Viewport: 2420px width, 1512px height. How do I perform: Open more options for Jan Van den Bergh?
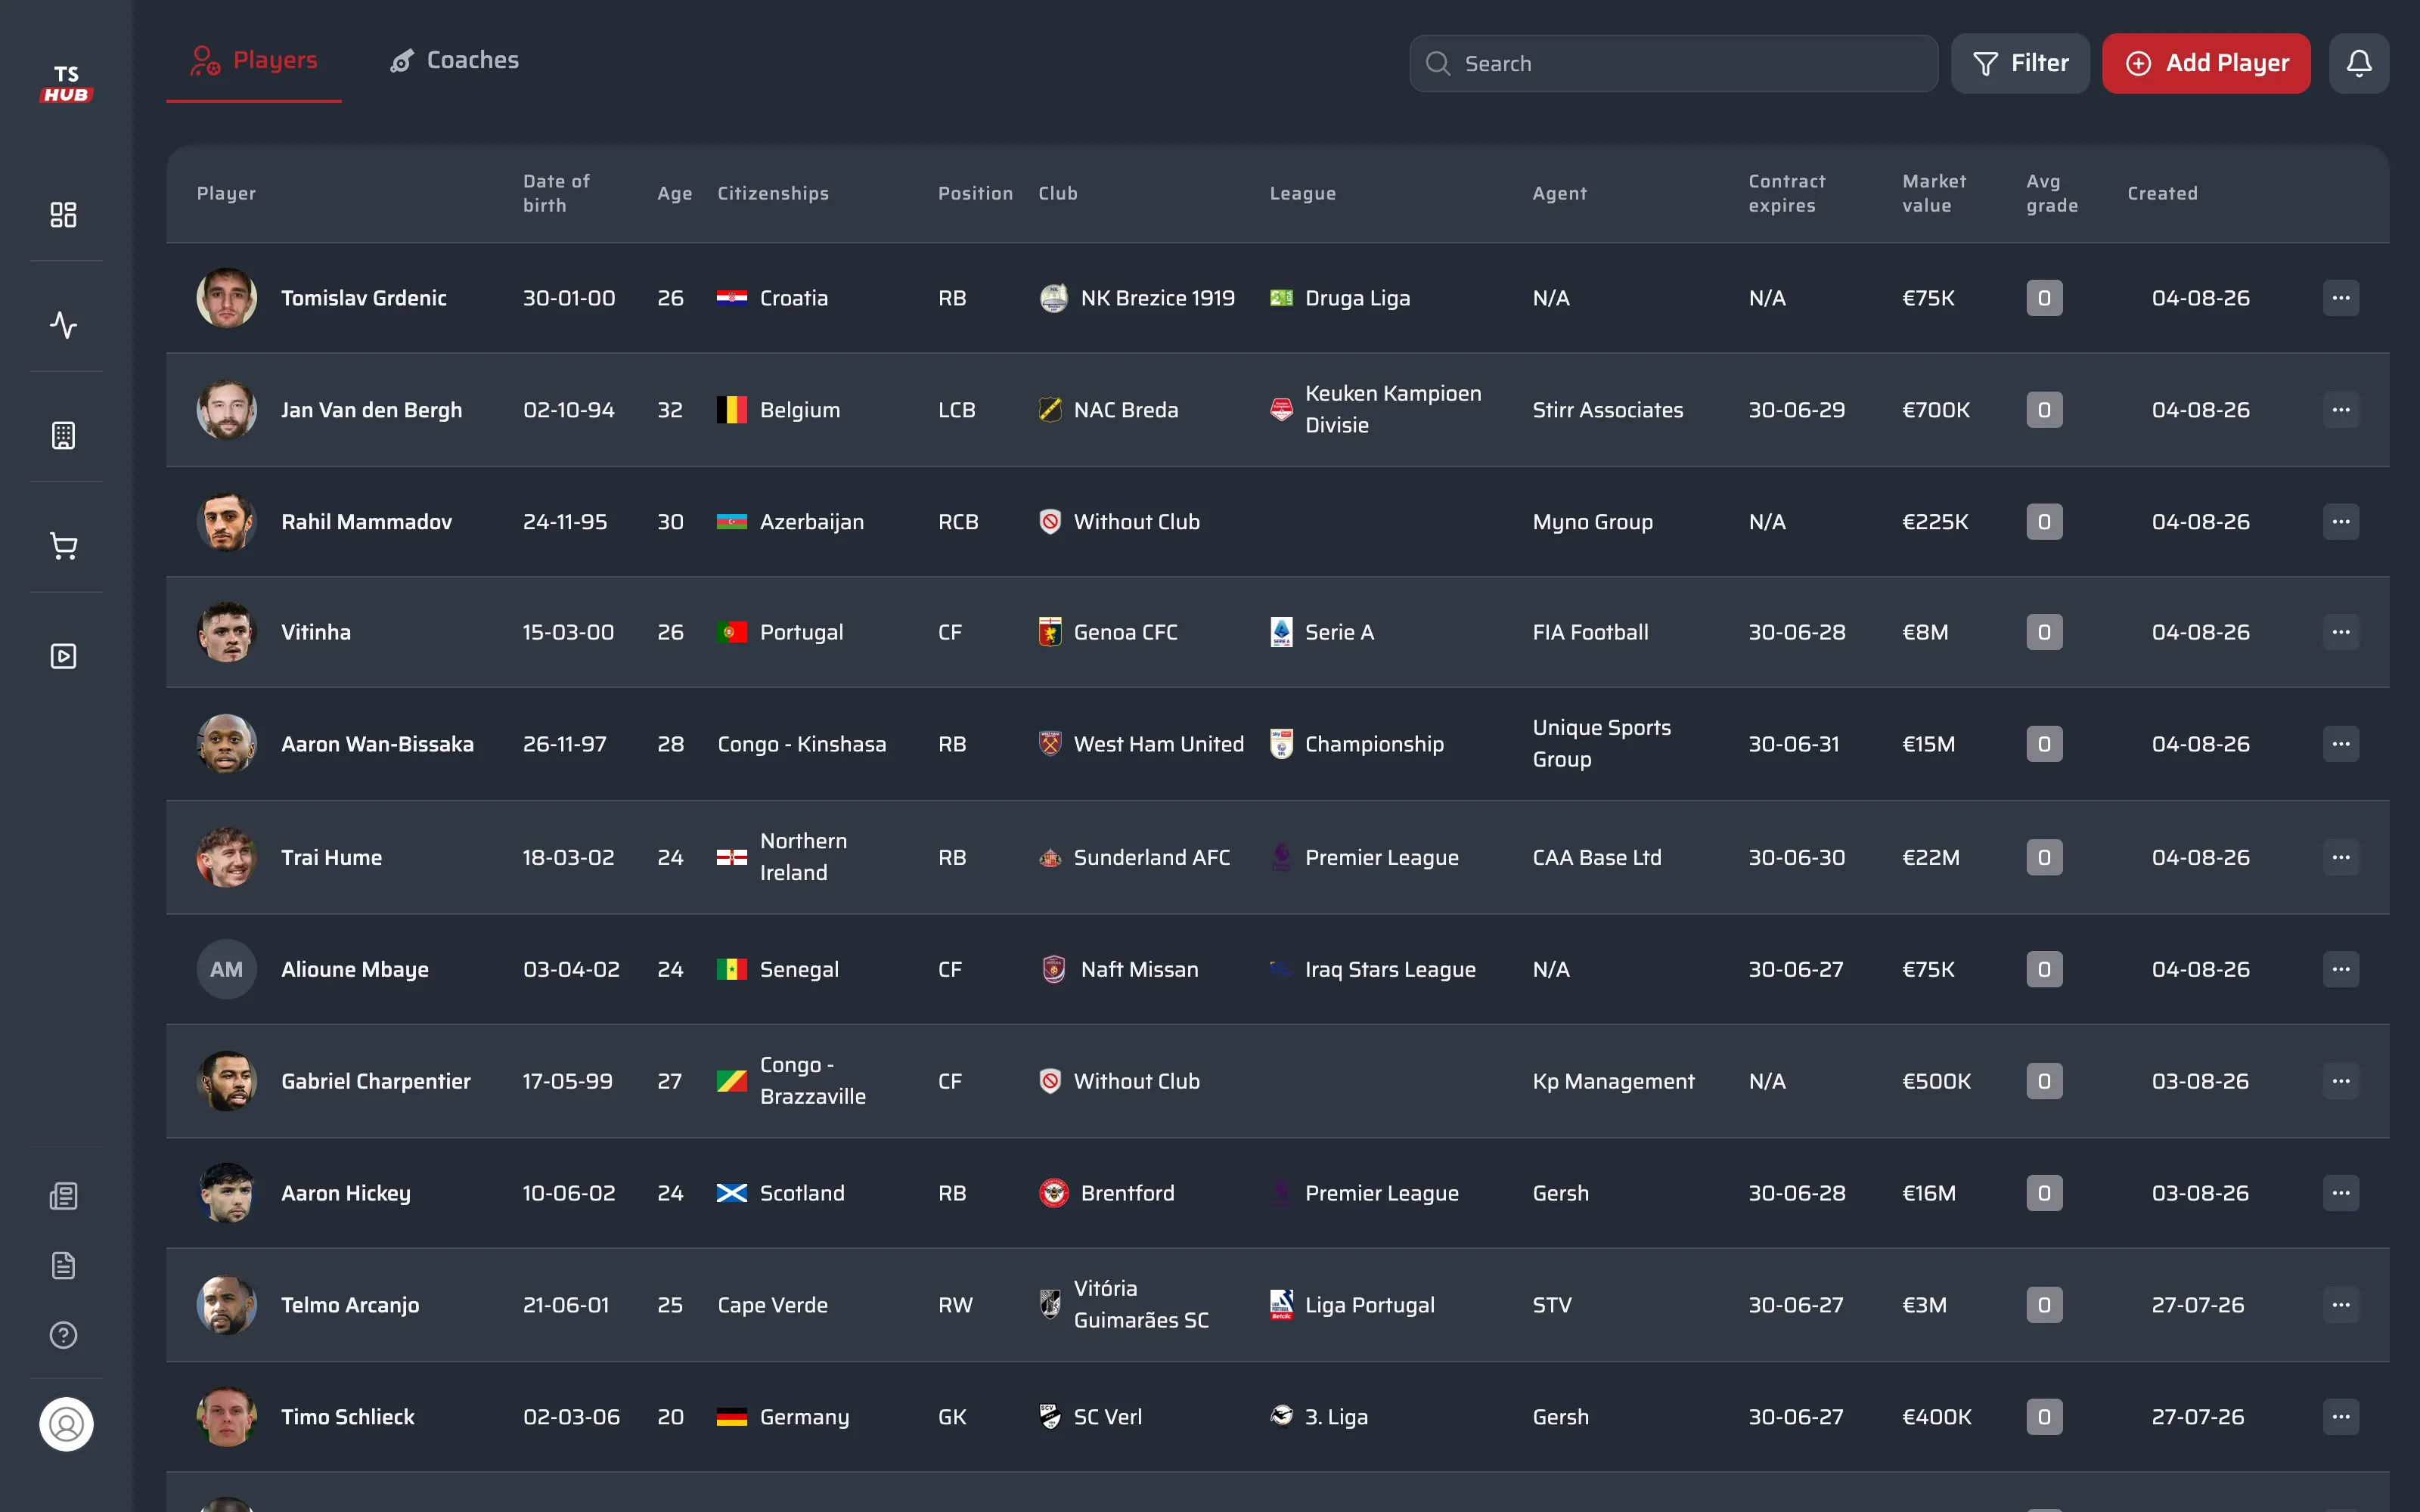2340,410
